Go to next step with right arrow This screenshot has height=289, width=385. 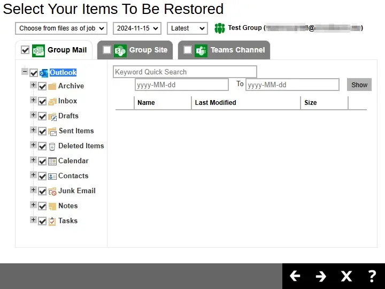321,276
